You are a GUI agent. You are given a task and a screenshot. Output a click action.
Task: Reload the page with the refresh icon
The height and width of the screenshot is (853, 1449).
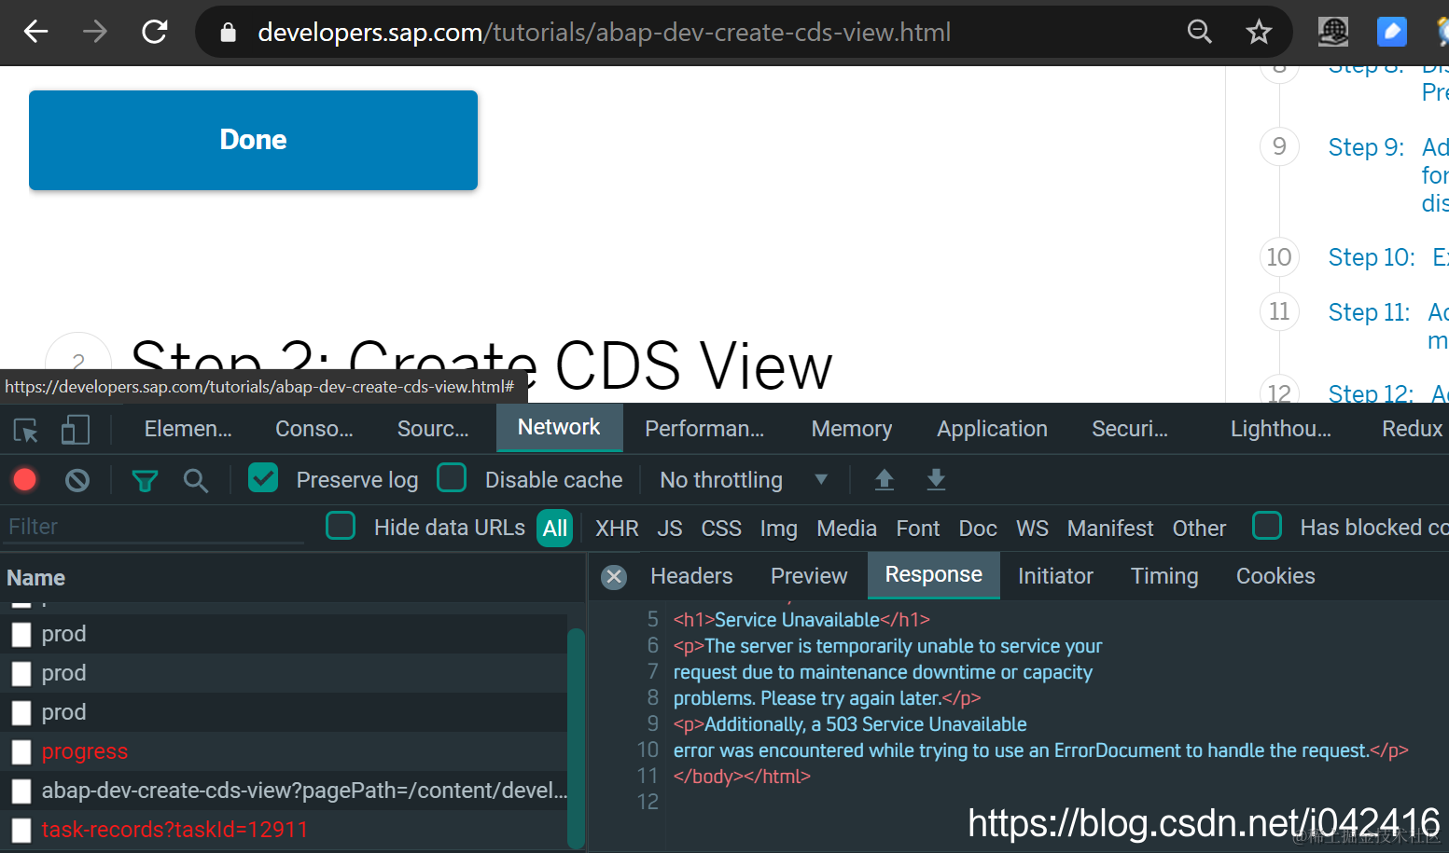point(155,32)
